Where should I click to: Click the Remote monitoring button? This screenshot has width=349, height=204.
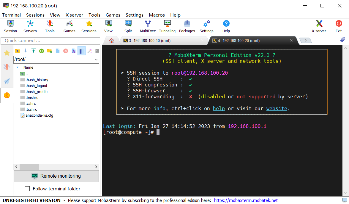point(56,176)
